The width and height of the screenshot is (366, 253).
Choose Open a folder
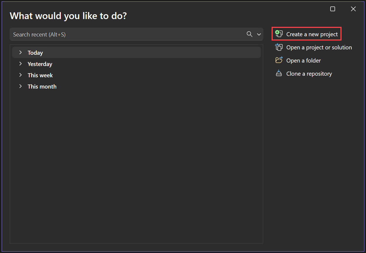303,60
